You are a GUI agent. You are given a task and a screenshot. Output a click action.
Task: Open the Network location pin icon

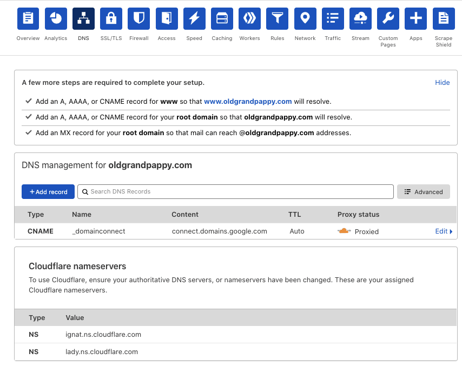305,18
